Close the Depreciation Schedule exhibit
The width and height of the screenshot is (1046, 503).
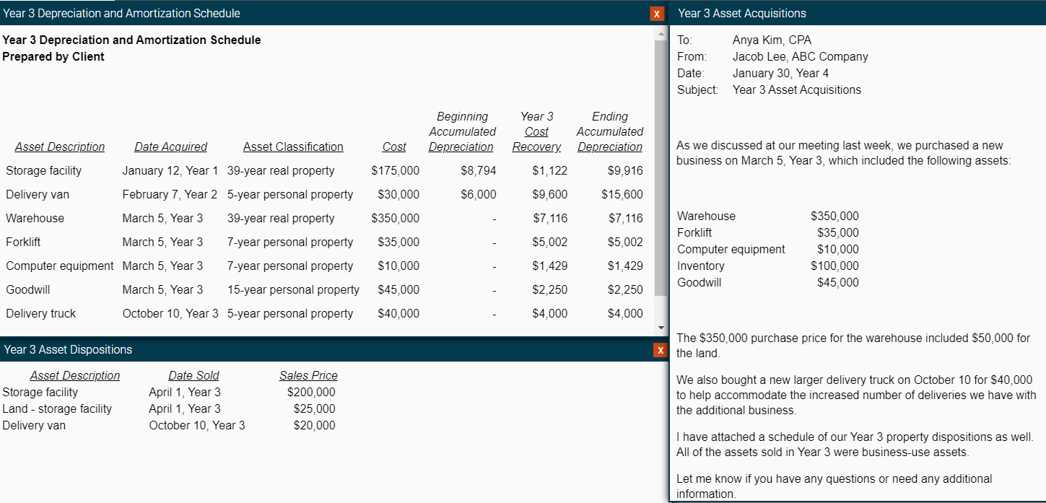point(656,13)
